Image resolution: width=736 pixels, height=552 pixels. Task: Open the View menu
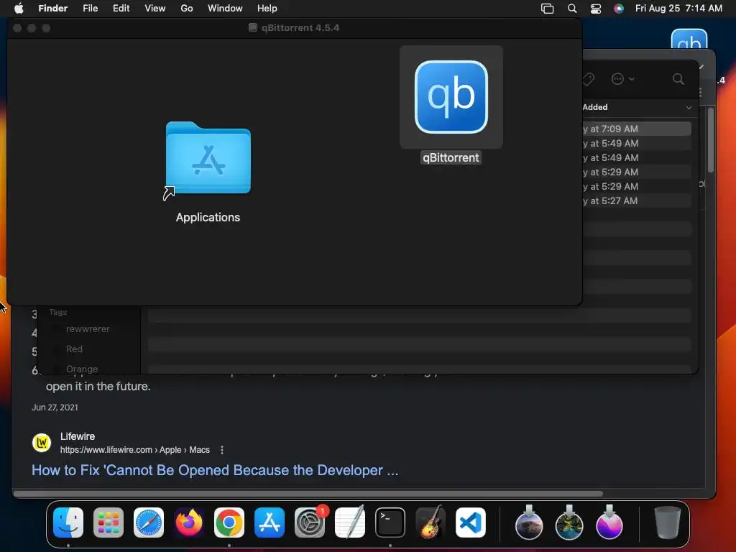155,8
